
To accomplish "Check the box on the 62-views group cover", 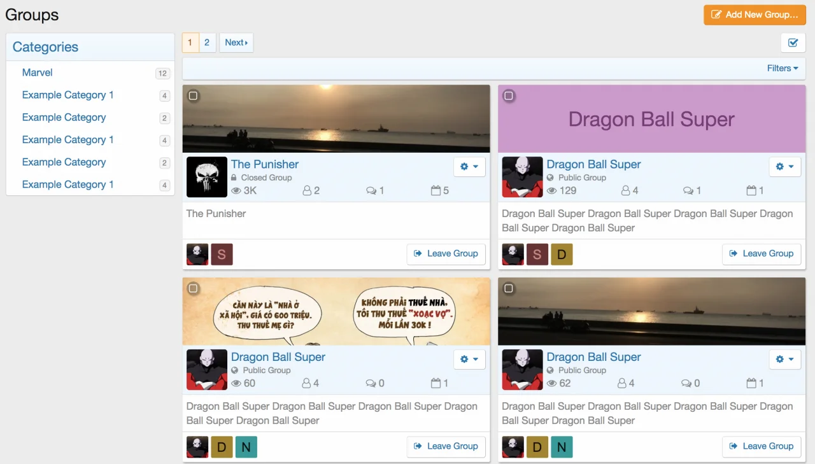I will point(509,289).
